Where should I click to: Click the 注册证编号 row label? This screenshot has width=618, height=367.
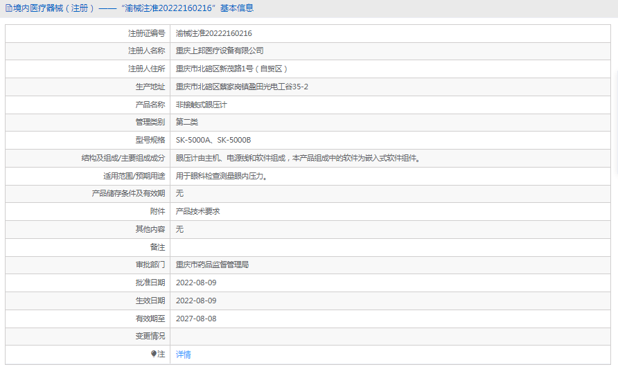[147, 33]
